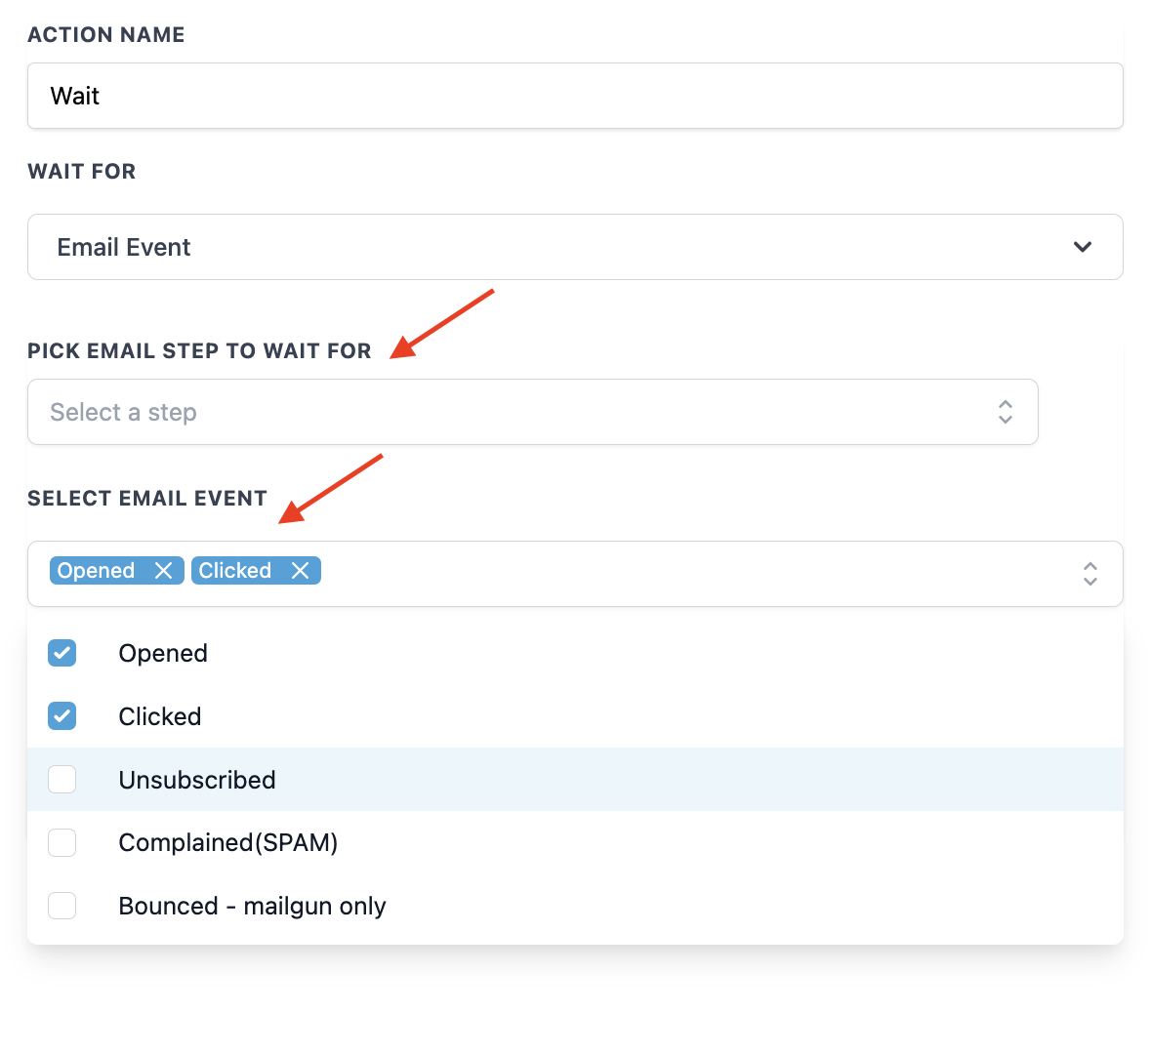Remove the Opened tag with its X
This screenshot has height=1054, width=1150.
[163, 571]
